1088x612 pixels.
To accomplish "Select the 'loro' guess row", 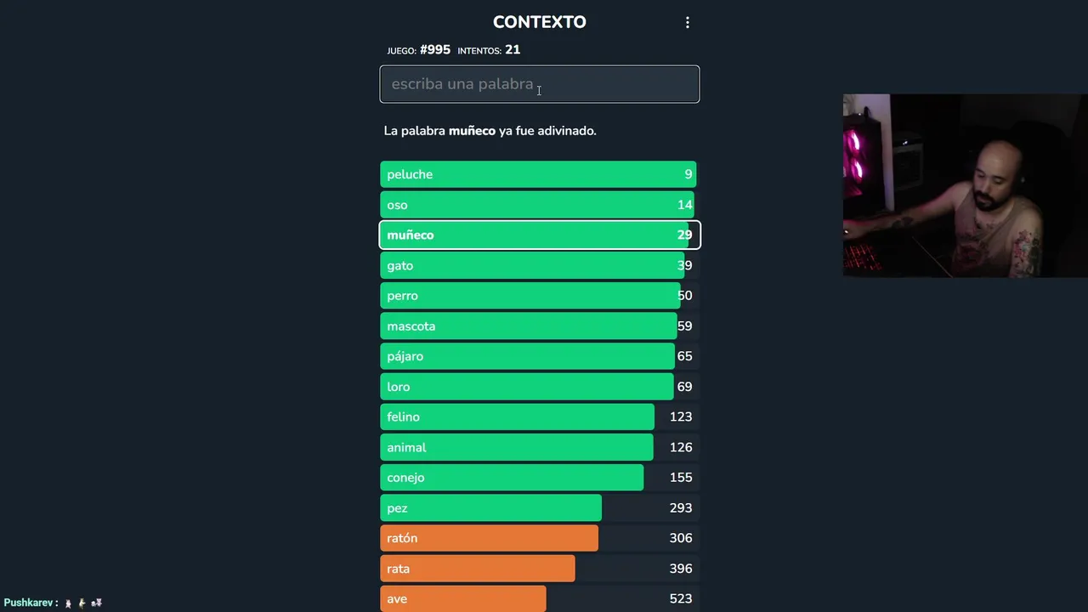I will click(539, 387).
